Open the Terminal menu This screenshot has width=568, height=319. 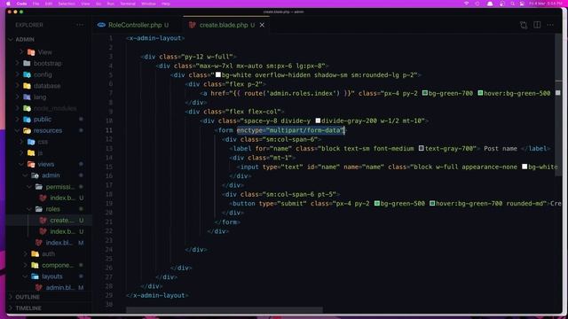(x=128, y=4)
